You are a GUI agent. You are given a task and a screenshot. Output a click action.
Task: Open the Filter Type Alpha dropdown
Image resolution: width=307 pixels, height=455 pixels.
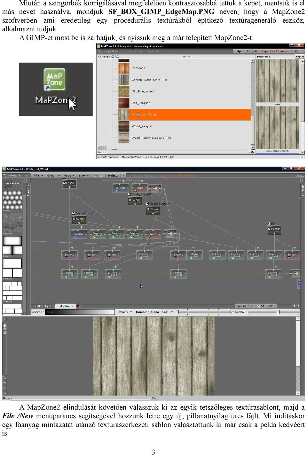[66, 306]
